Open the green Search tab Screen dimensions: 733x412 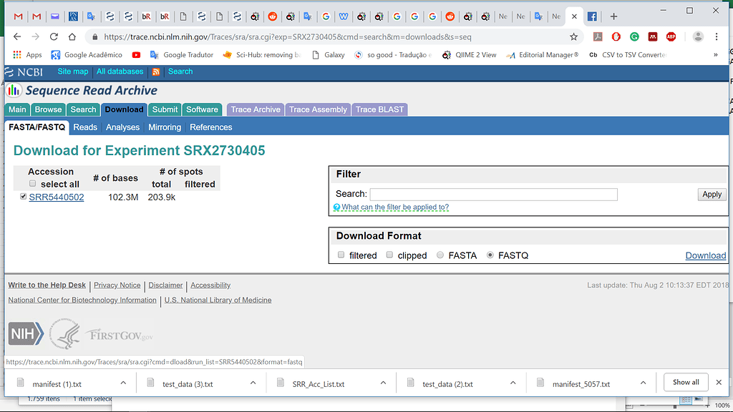83,109
